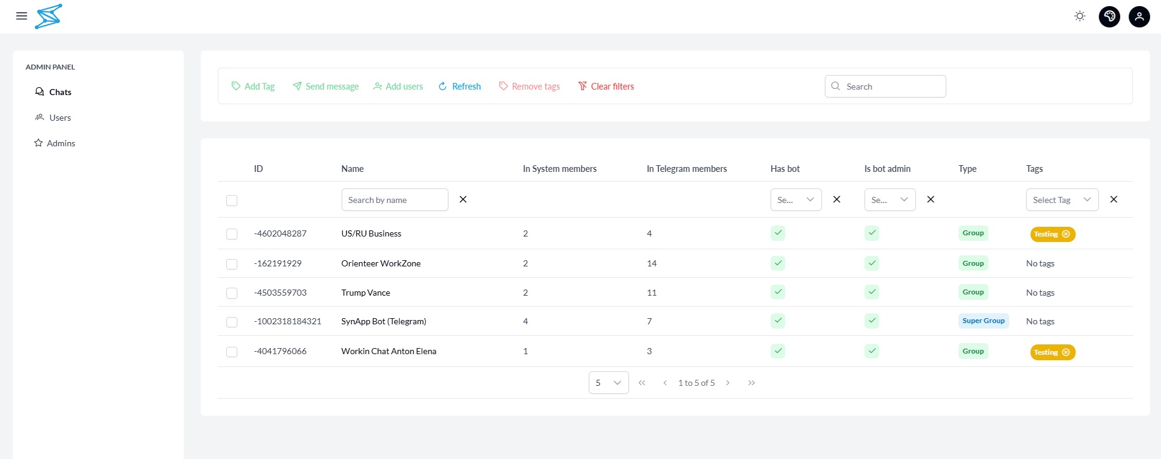Open the Is bot admin filter dropdown
Screen dimensions: 1161x459
point(890,199)
